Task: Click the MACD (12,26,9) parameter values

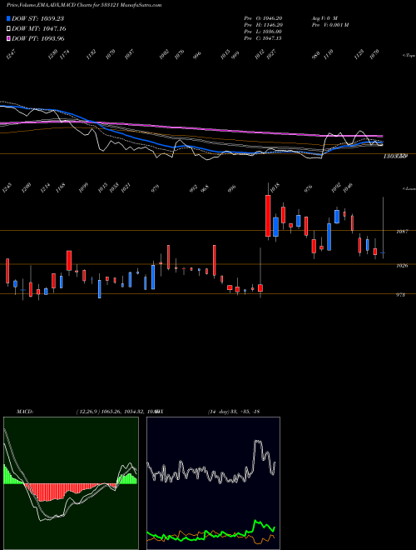Action: tap(117, 412)
